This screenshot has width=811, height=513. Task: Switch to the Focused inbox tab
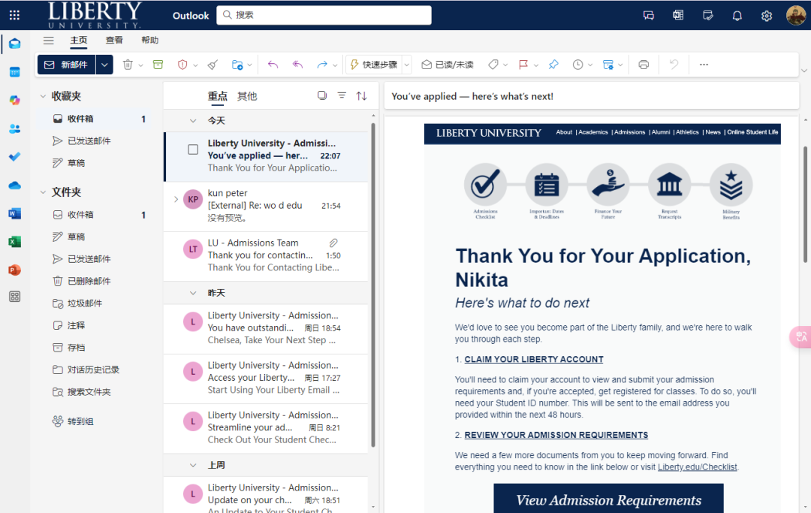pos(217,96)
